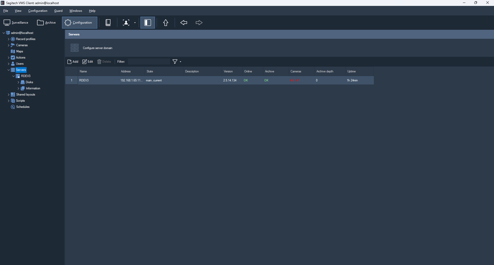Toggle the side panel layout icon
The width and height of the screenshot is (494, 265).
(x=148, y=23)
